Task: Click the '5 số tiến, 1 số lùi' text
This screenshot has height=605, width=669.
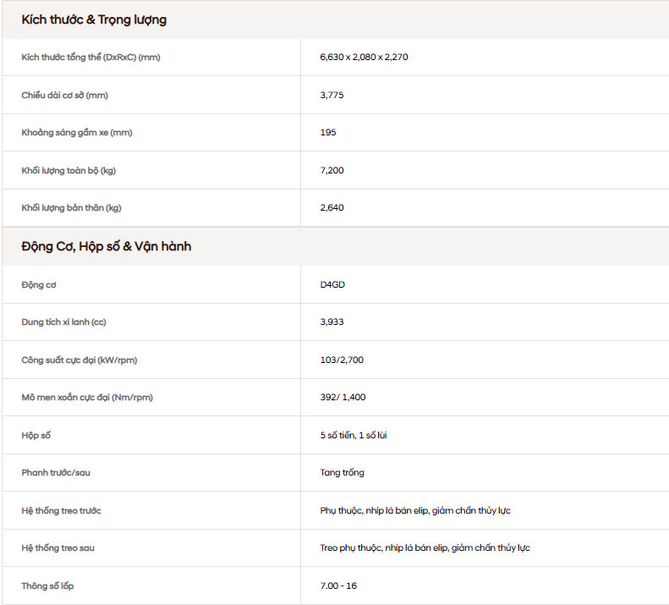Action: [x=354, y=435]
